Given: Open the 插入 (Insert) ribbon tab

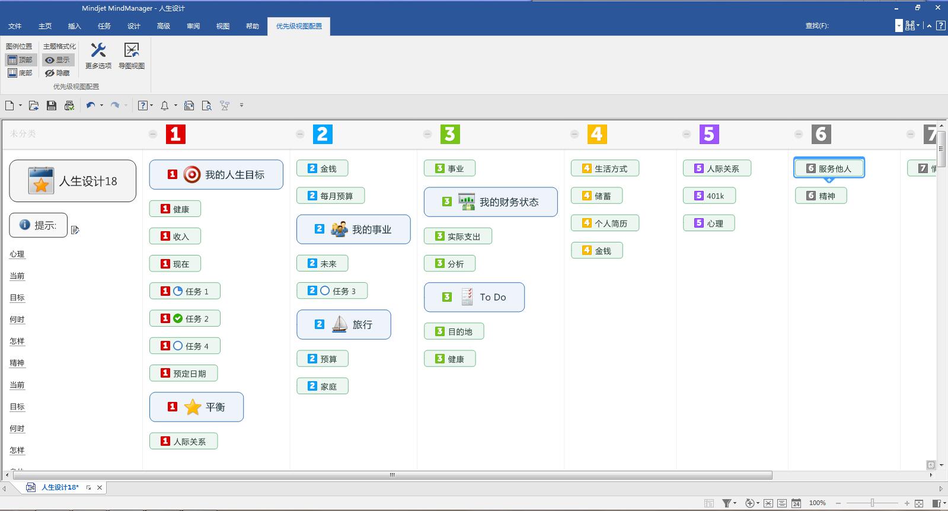Looking at the screenshot, I should [74, 26].
